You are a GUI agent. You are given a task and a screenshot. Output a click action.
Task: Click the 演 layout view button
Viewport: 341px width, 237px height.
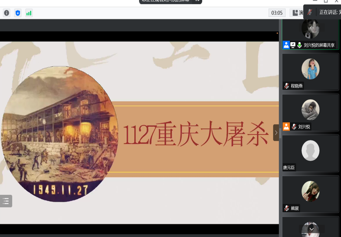pos(297,13)
